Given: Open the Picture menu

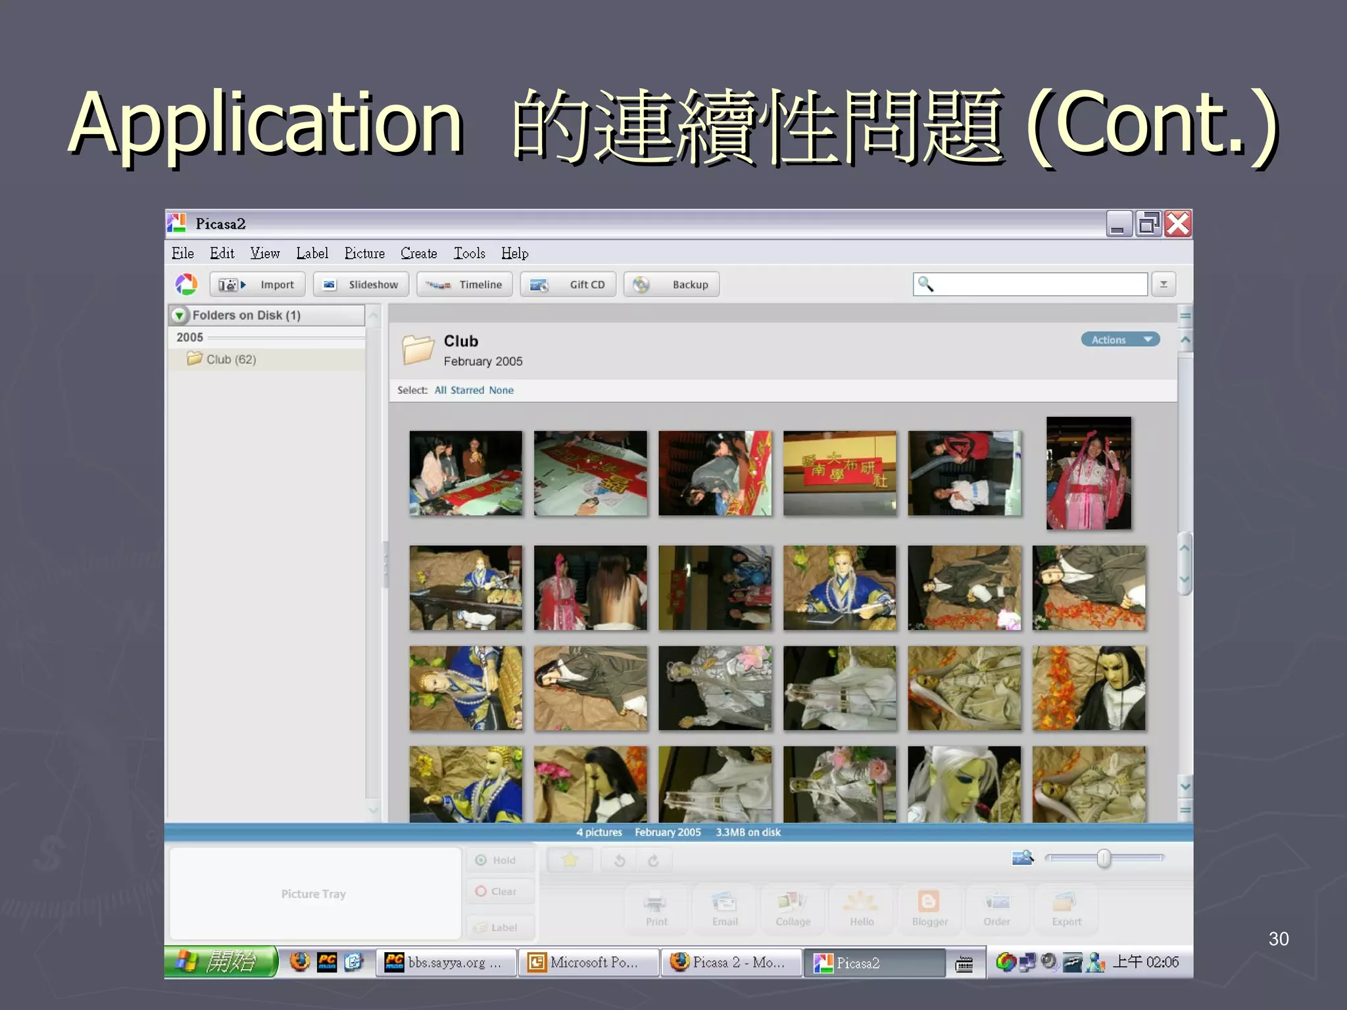Looking at the screenshot, I should click(364, 253).
